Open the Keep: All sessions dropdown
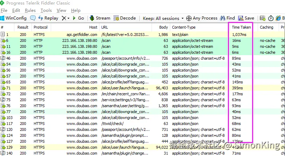Screen dimensions: 285x156 click(163, 18)
